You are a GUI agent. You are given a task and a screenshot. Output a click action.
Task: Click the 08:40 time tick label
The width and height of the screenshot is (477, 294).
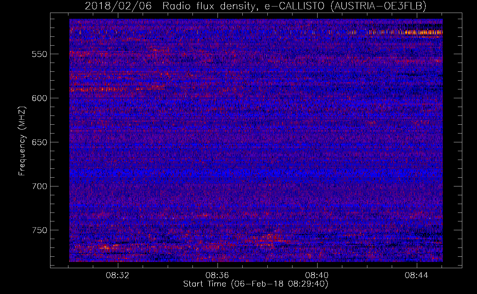point(317,275)
